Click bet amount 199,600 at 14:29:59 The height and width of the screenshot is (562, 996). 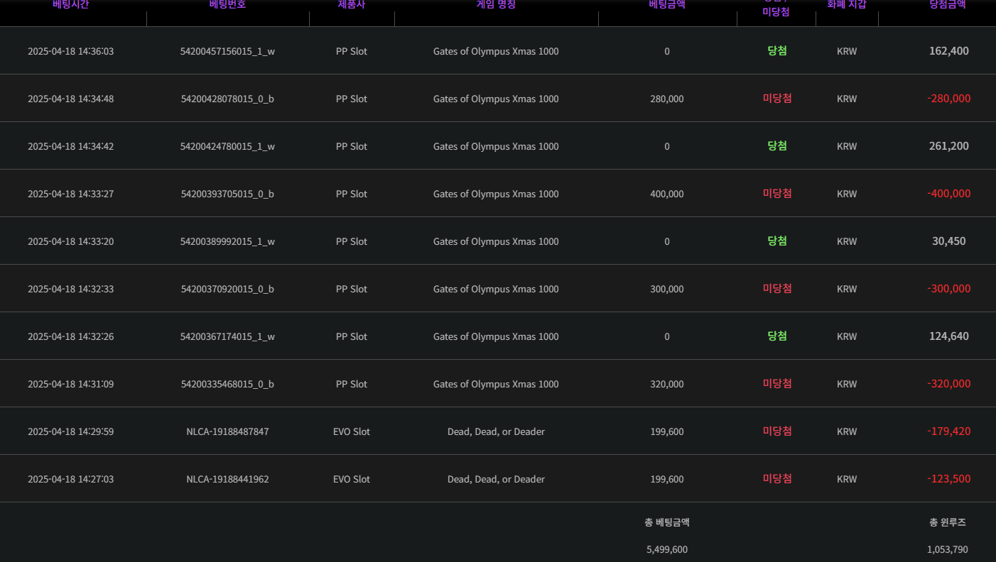click(666, 431)
